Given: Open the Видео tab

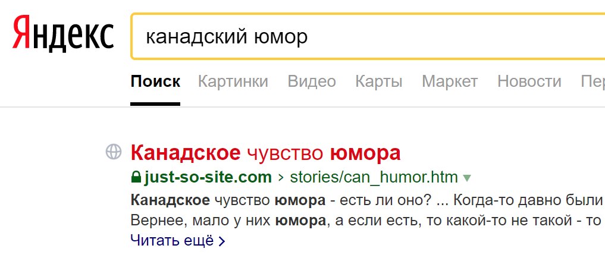Looking at the screenshot, I should 311,81.
